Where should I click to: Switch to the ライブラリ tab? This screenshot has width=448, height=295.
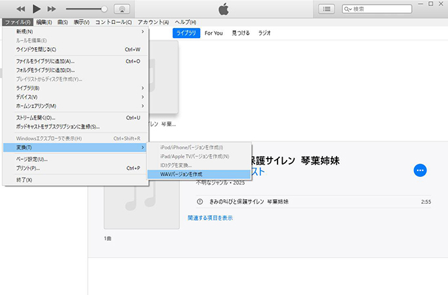186,33
